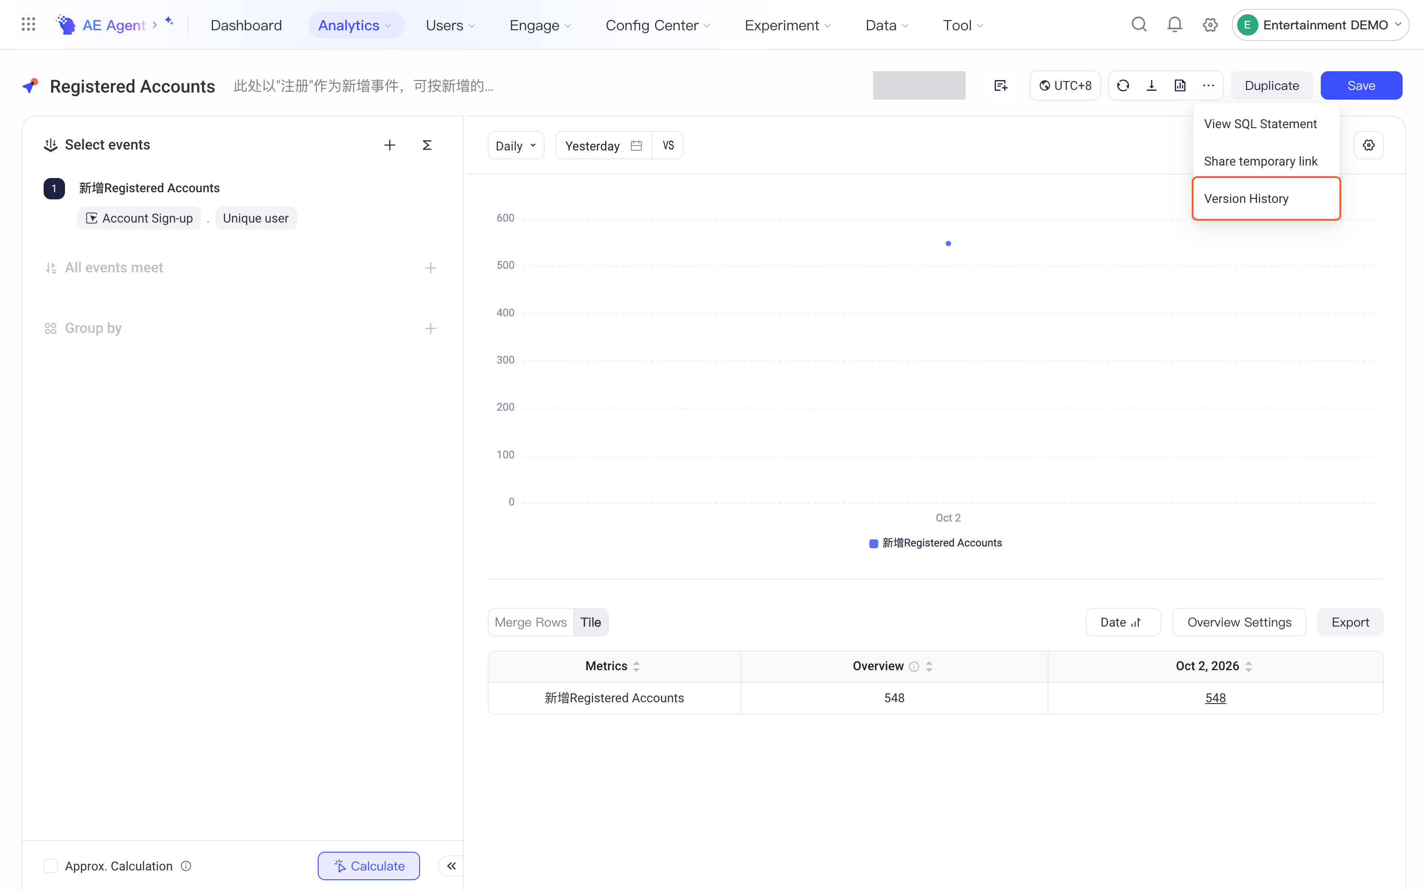Expand the Users menu

point(450,25)
